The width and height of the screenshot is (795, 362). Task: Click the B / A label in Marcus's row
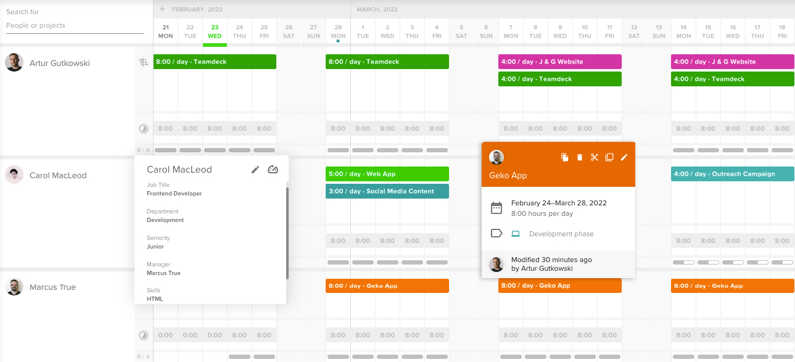click(143, 356)
